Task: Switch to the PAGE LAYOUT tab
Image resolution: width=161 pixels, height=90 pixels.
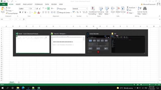Action: click(28, 4)
